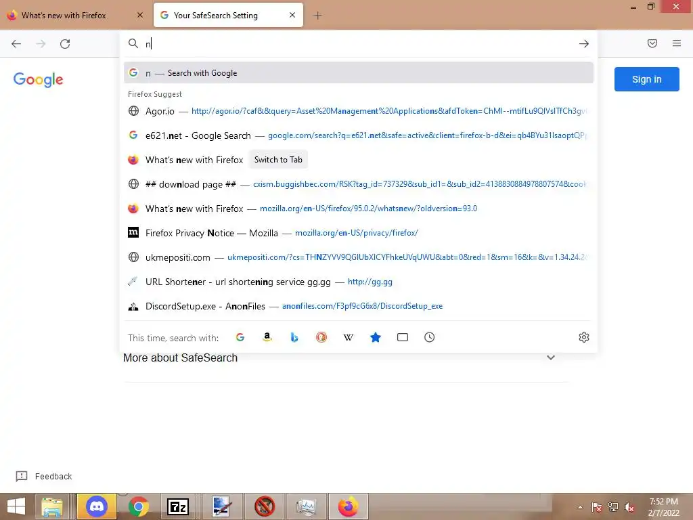Search open tabs with the tab icon
Screen dimensions: 693x520
402,337
